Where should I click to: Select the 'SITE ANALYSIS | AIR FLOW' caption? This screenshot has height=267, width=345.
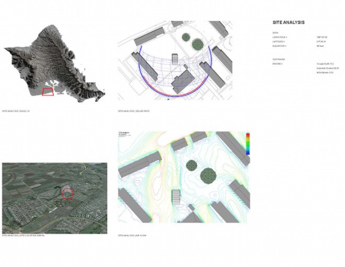pos(132,236)
